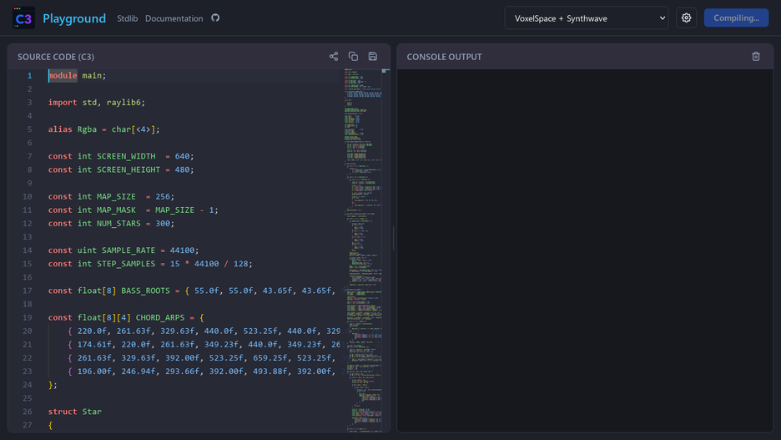The image size is (781, 440).
Task: Share the source code via share icon
Action: pyautogui.click(x=334, y=56)
